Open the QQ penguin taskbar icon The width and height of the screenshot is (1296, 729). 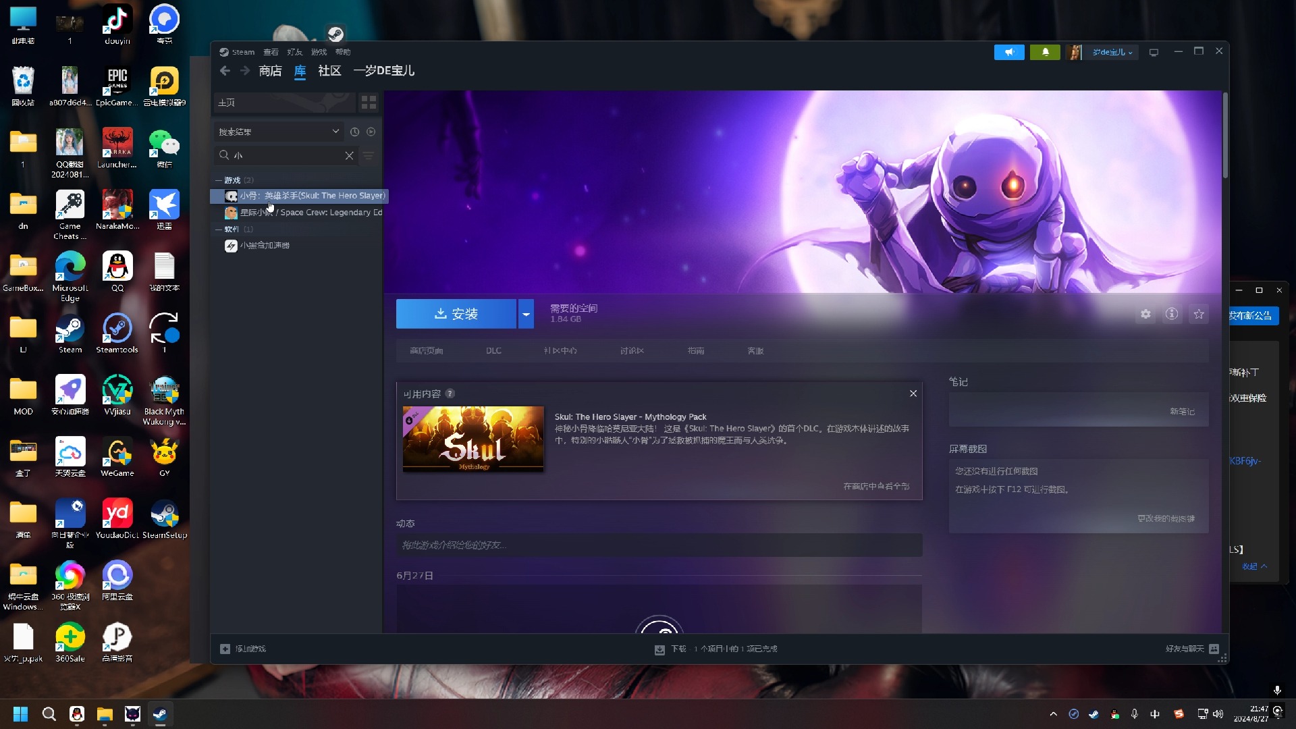77,714
